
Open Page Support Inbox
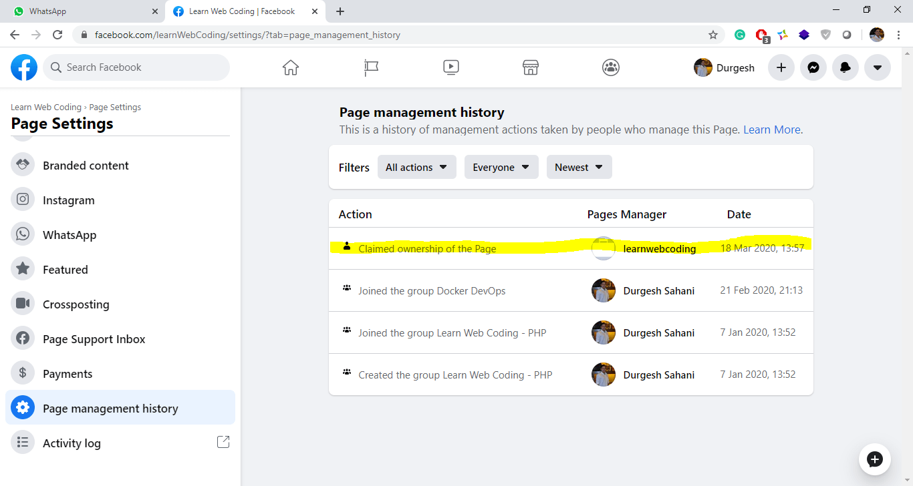(x=120, y=339)
